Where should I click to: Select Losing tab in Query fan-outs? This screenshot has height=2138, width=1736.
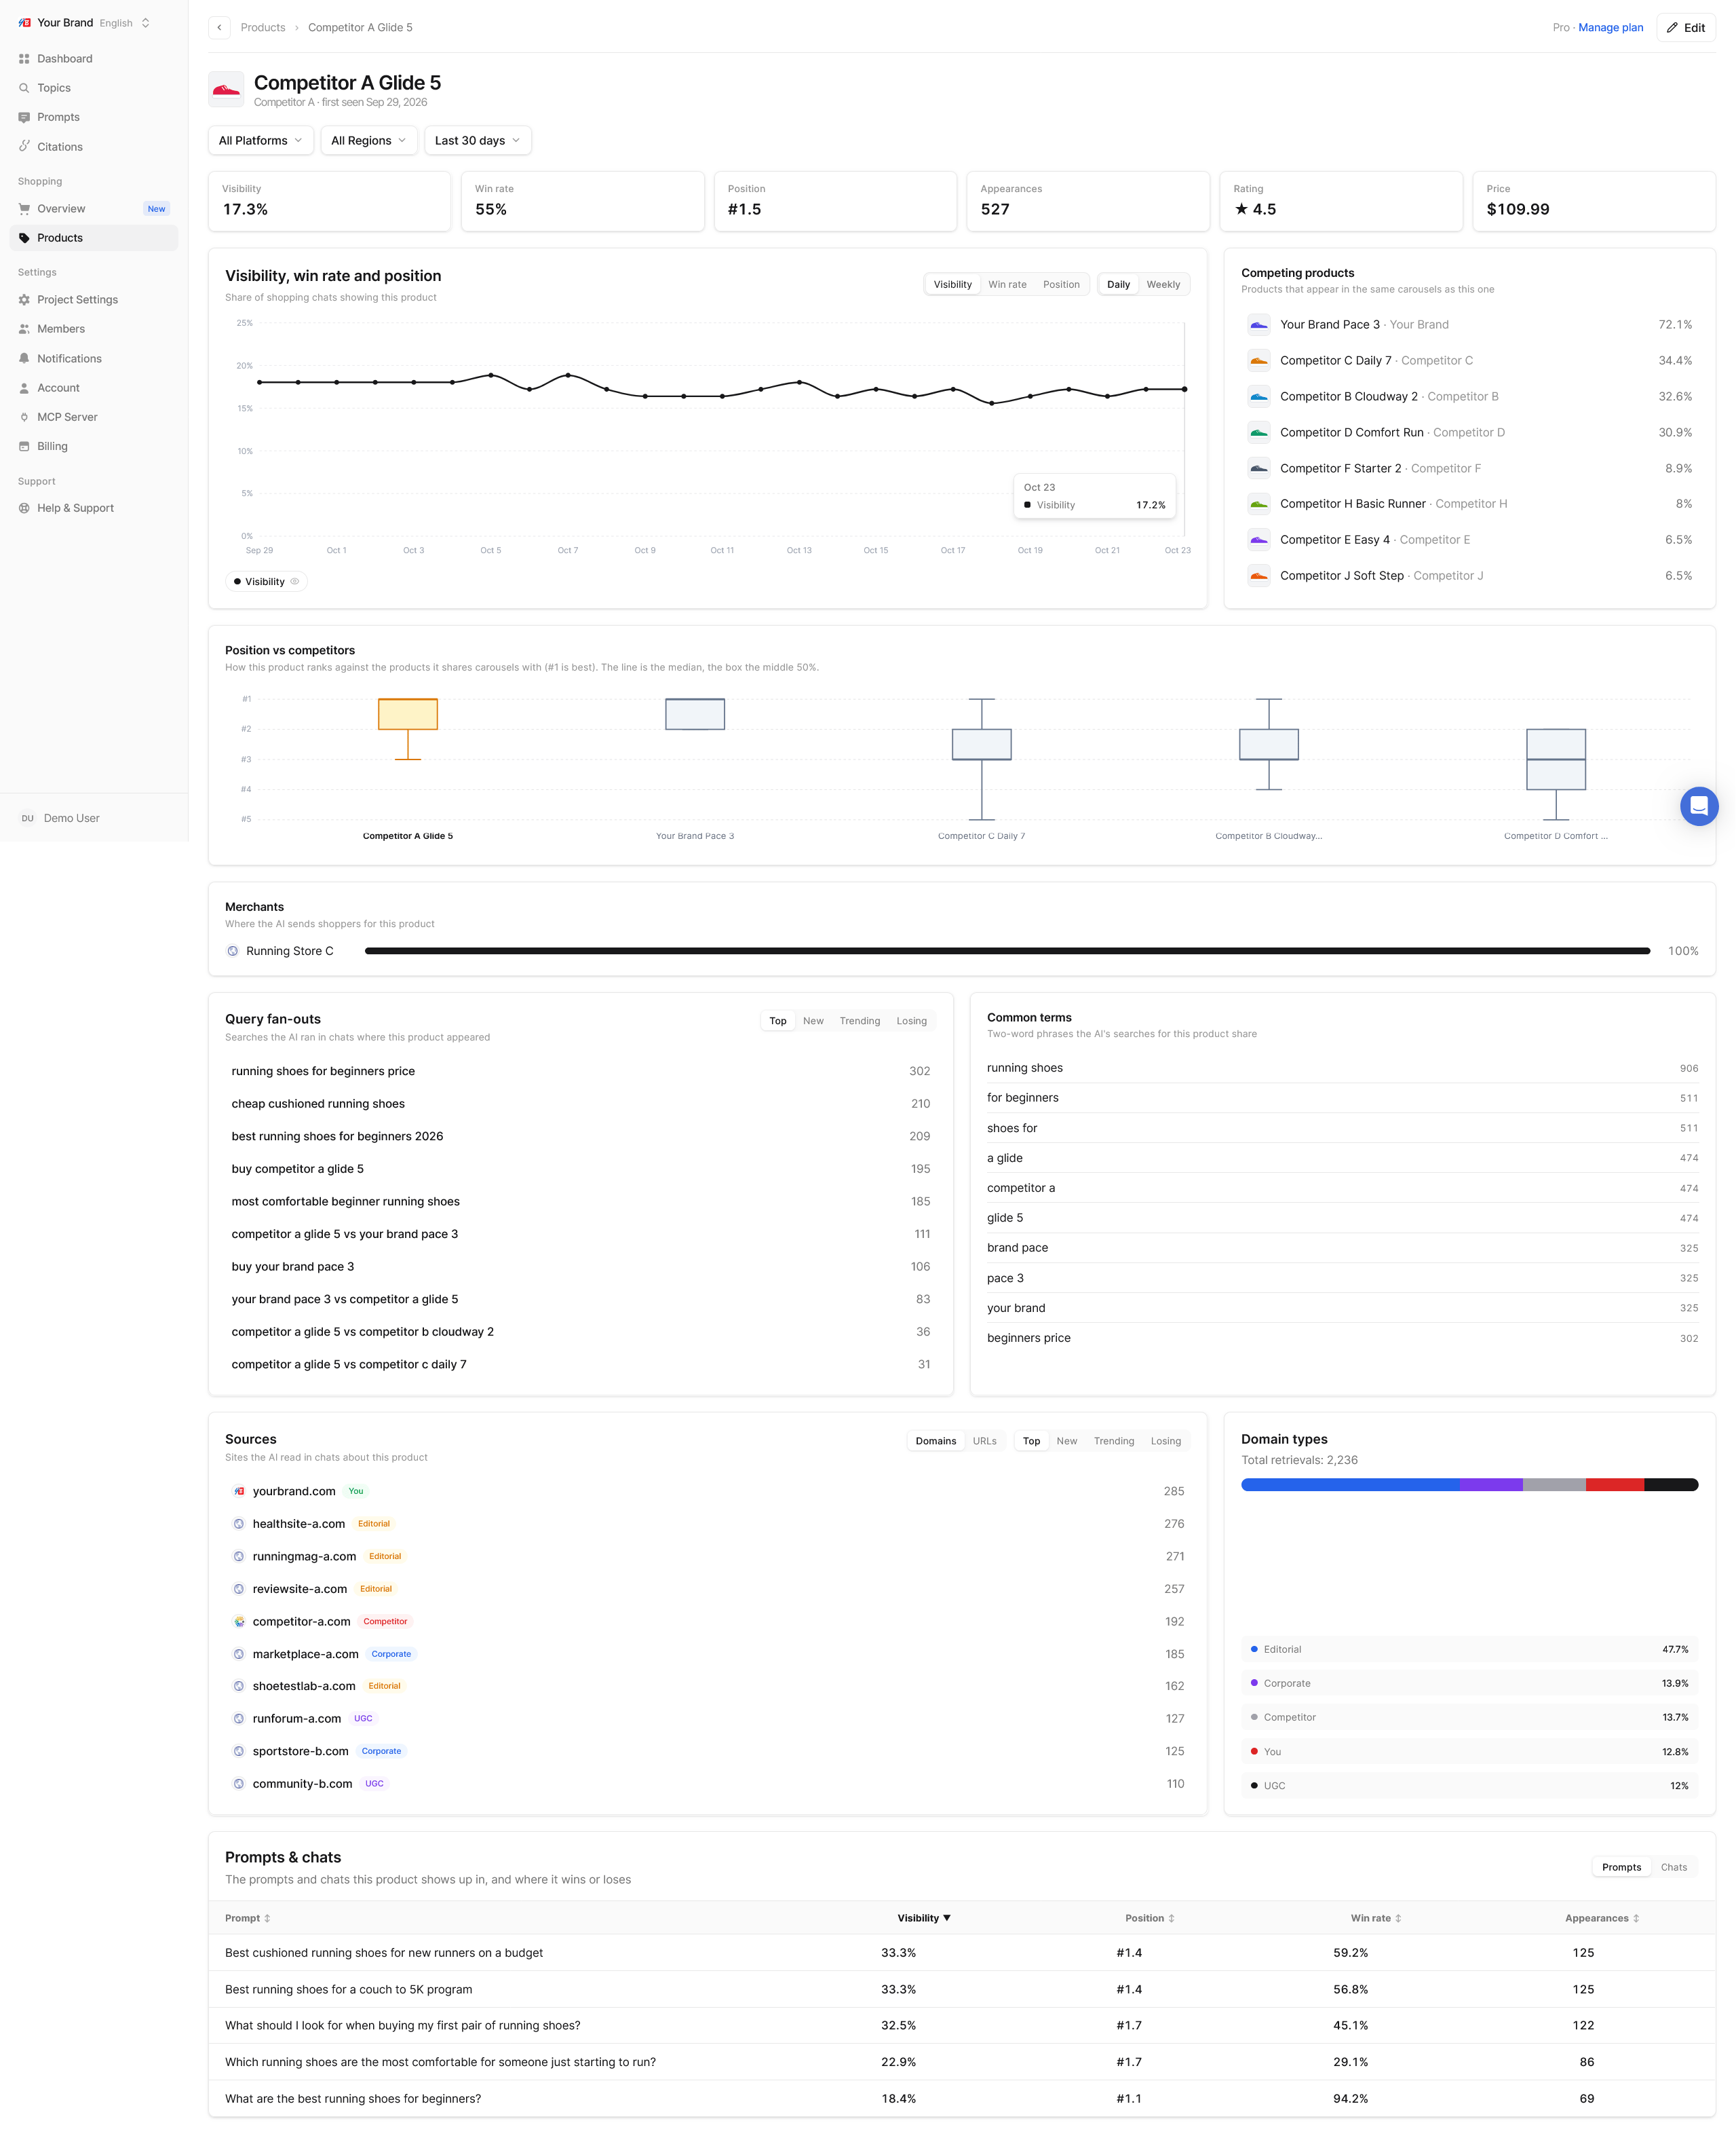click(x=911, y=1021)
